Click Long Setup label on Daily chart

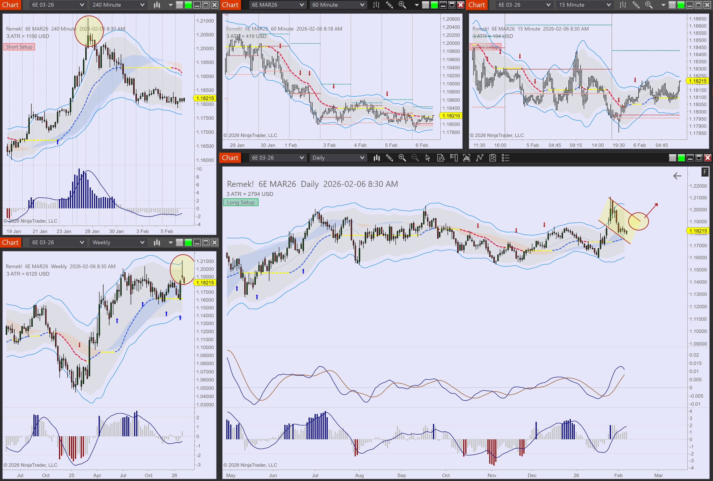240,202
